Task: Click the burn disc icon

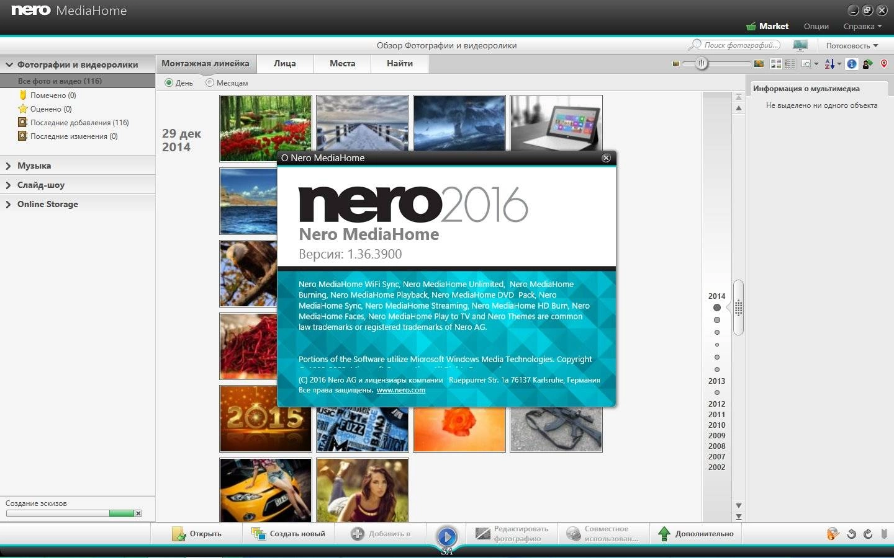Action: click(833, 533)
